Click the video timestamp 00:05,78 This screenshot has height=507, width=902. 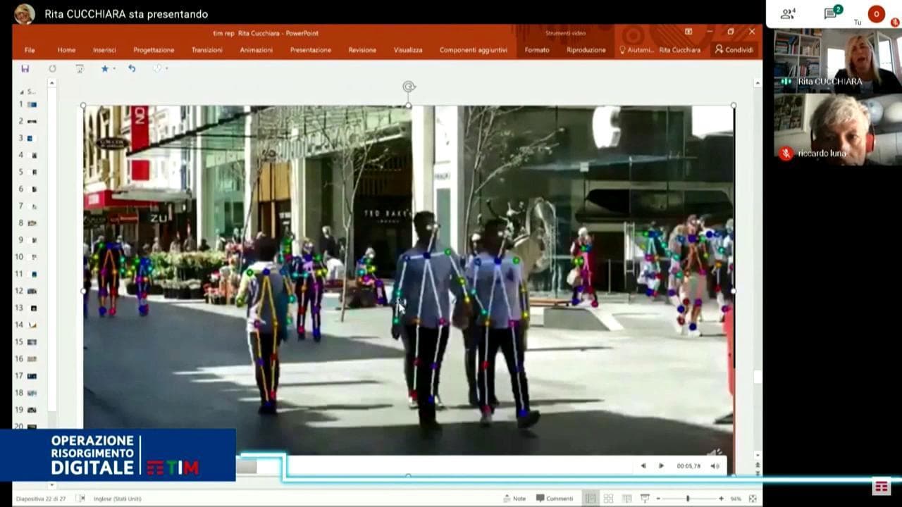point(688,466)
